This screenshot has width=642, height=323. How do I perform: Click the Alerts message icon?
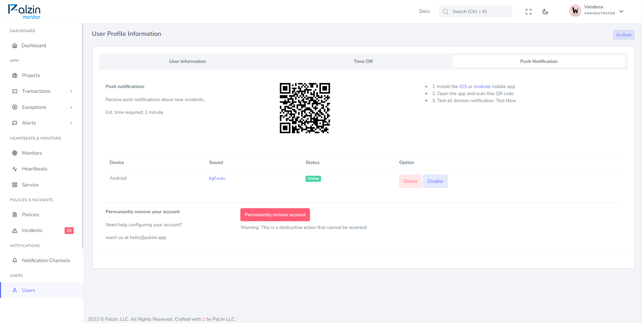15,123
